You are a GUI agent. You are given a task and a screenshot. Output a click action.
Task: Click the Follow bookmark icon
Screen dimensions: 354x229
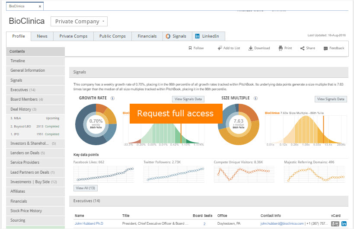point(190,48)
